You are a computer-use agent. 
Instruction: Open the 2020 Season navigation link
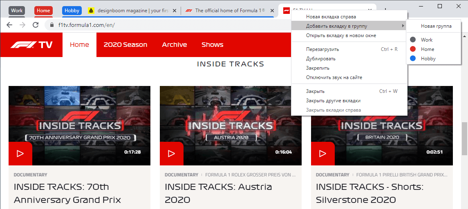tap(125, 45)
